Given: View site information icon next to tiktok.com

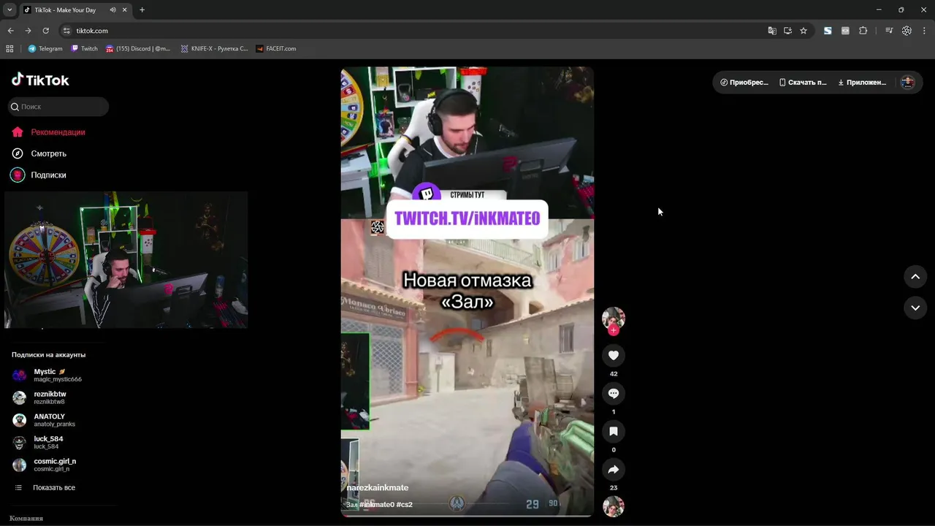Looking at the screenshot, I should pos(66,31).
